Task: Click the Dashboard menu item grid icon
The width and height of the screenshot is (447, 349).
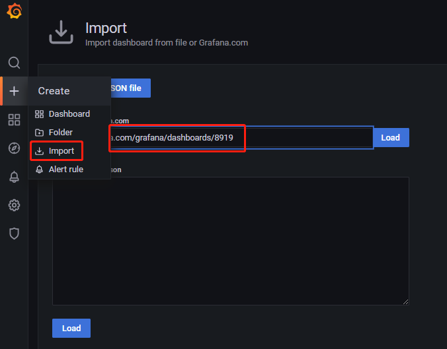Action: tap(39, 114)
